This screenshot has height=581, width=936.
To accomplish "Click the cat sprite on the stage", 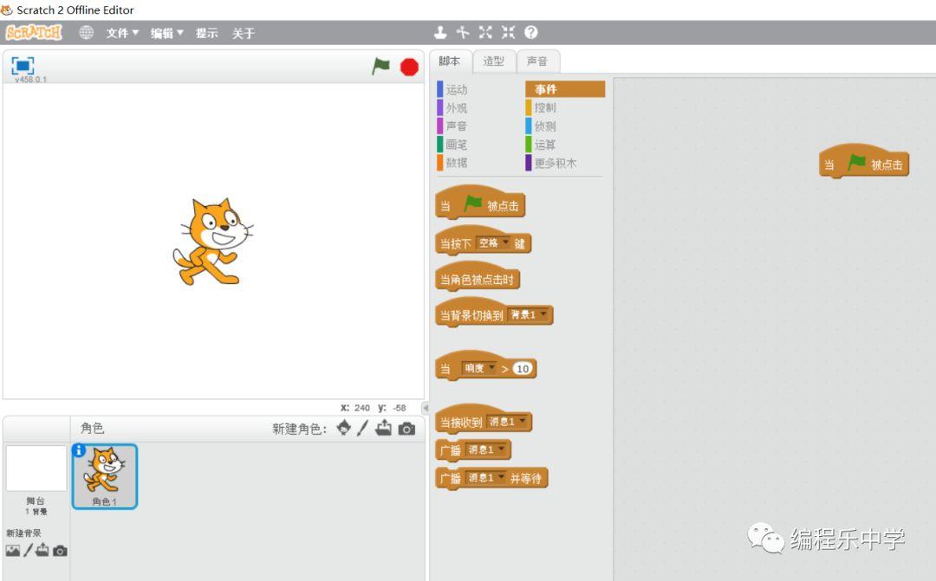I will coord(213,241).
